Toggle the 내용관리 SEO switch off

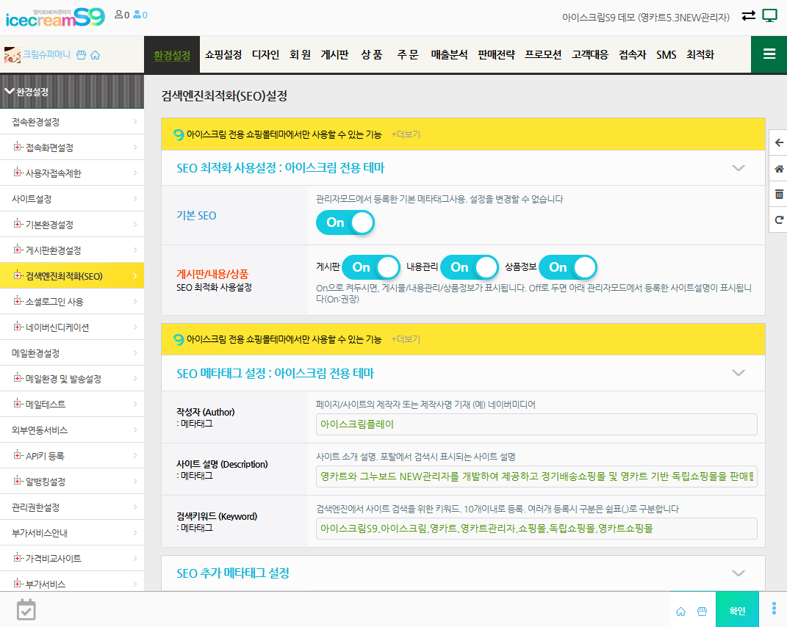tap(470, 267)
